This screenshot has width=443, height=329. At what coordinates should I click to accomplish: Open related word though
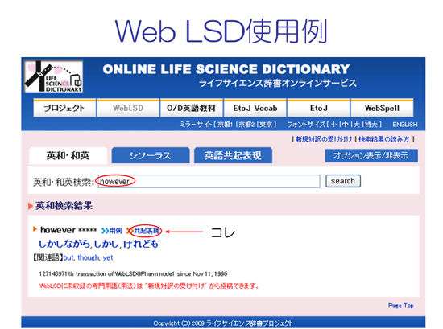(89, 257)
